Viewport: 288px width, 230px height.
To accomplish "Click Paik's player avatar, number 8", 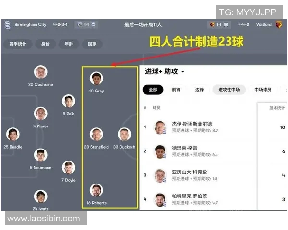I will point(69,101).
